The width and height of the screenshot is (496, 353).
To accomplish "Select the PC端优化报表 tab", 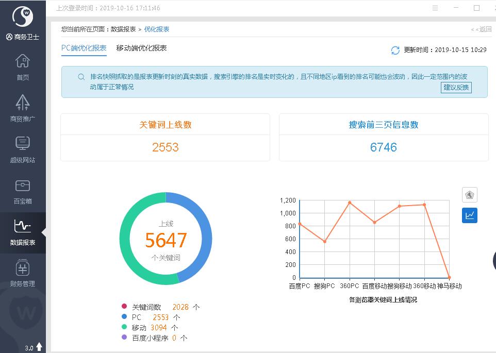I will (x=84, y=48).
